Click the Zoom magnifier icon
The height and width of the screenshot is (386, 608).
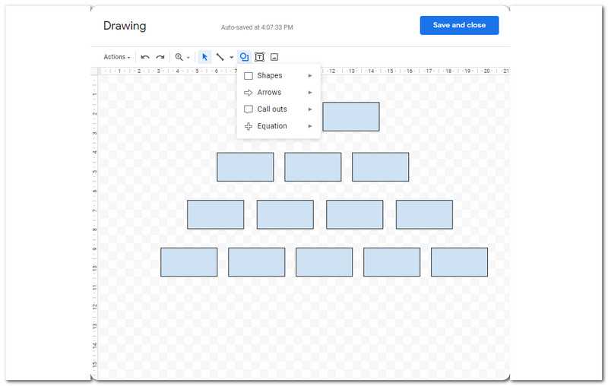click(179, 57)
